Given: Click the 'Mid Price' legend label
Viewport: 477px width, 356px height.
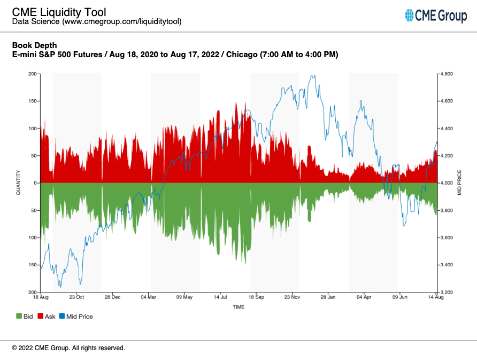Looking at the screenshot, I should pyautogui.click(x=79, y=317).
